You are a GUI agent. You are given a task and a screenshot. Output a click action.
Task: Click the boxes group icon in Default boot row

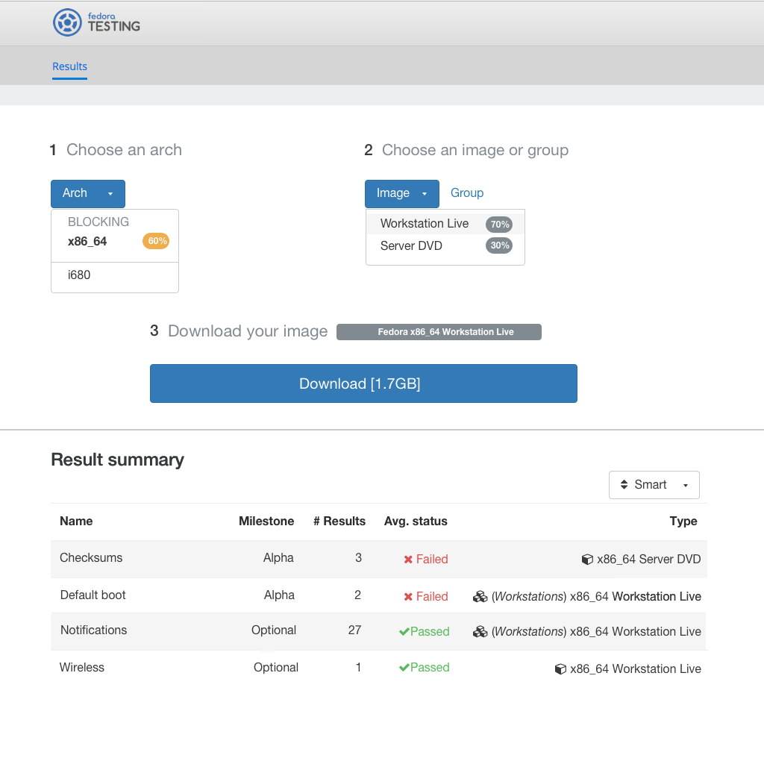tap(480, 596)
